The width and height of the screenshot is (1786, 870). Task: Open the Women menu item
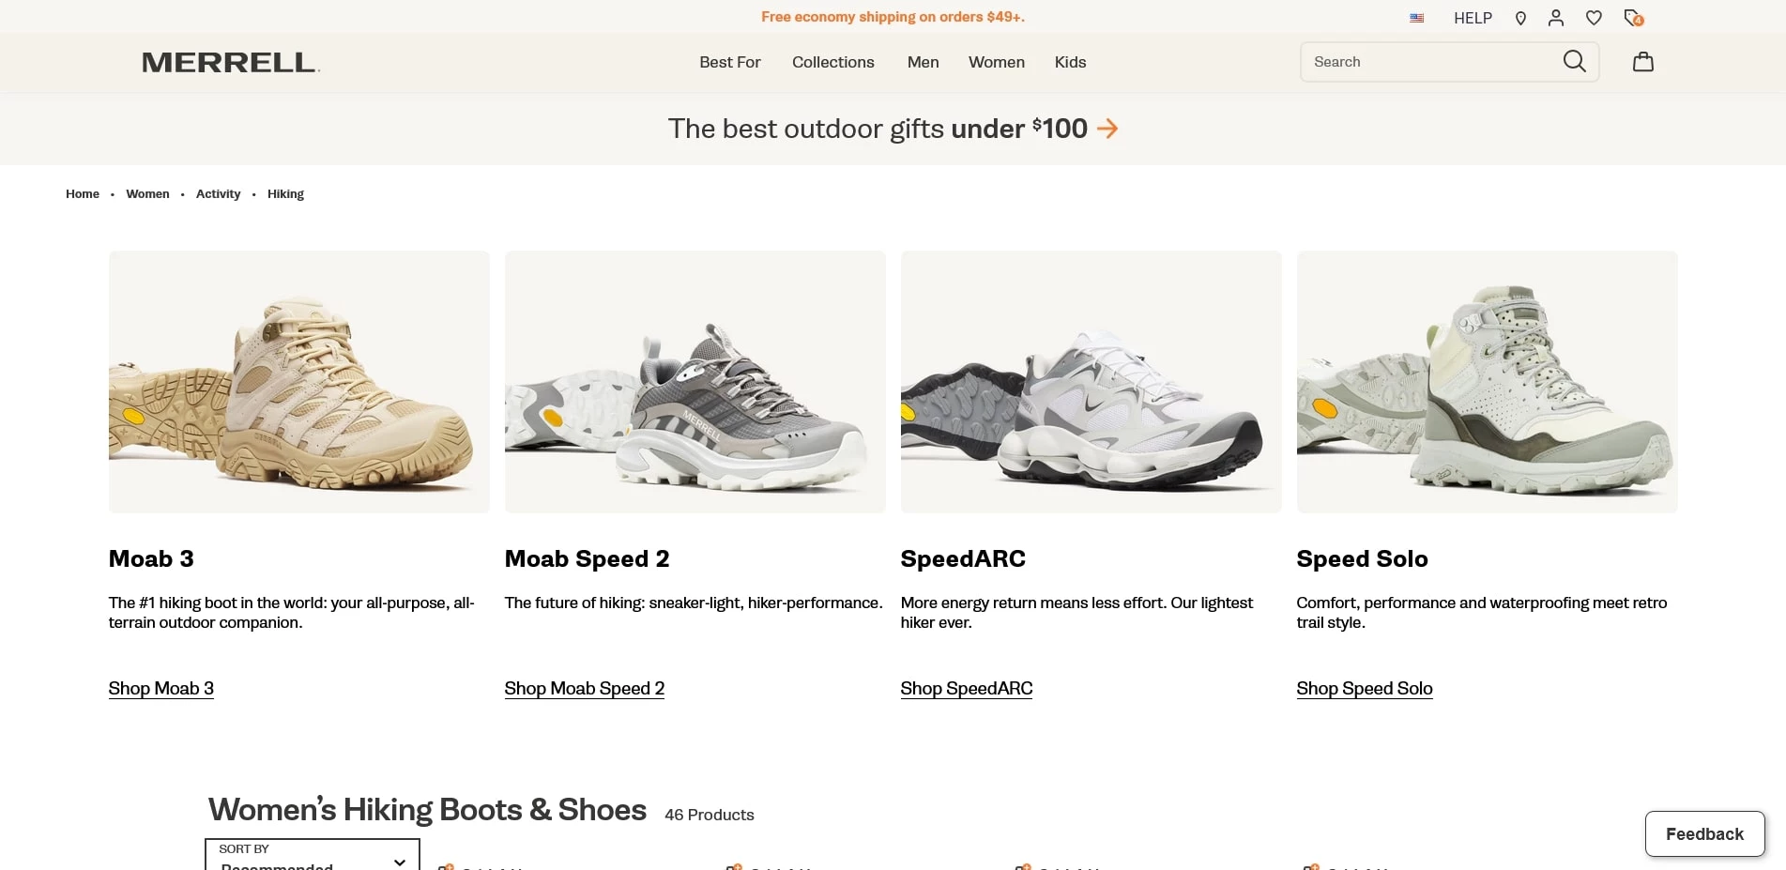pyautogui.click(x=996, y=62)
